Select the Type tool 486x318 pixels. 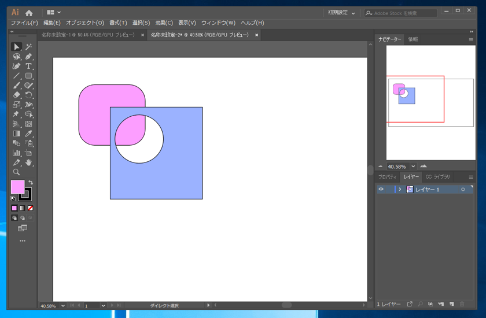[x=28, y=66]
